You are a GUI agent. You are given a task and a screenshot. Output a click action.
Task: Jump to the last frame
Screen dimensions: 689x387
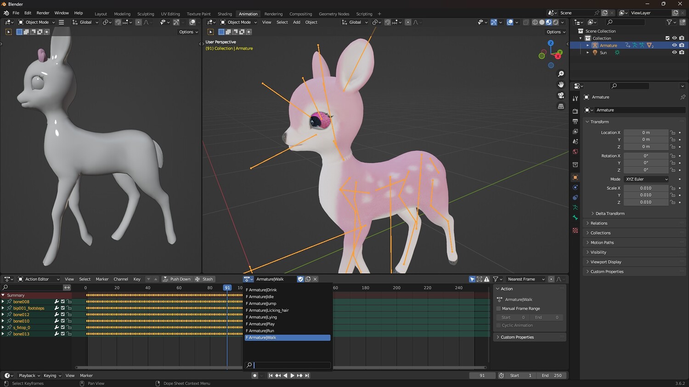click(x=307, y=376)
